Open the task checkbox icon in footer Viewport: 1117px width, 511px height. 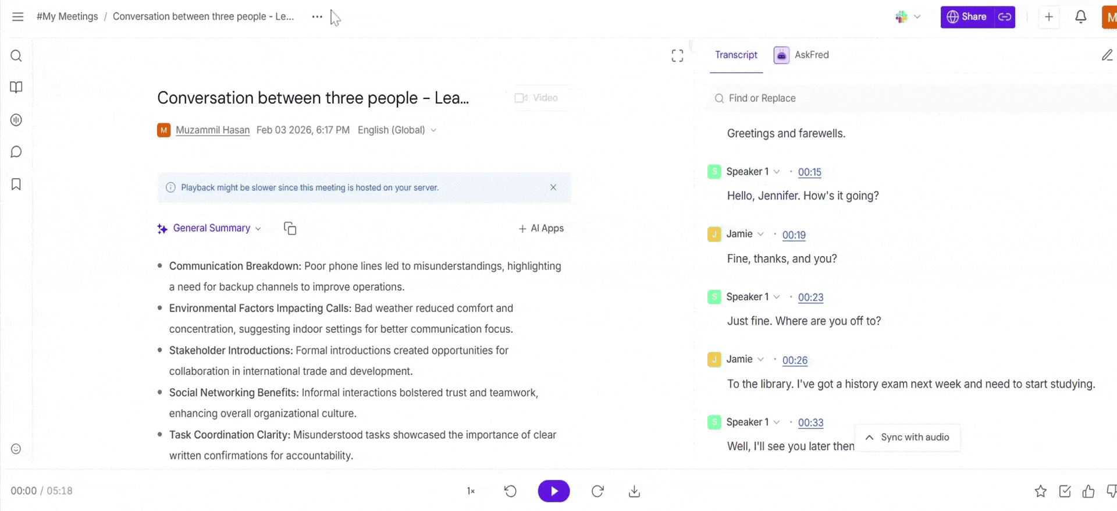(1065, 492)
